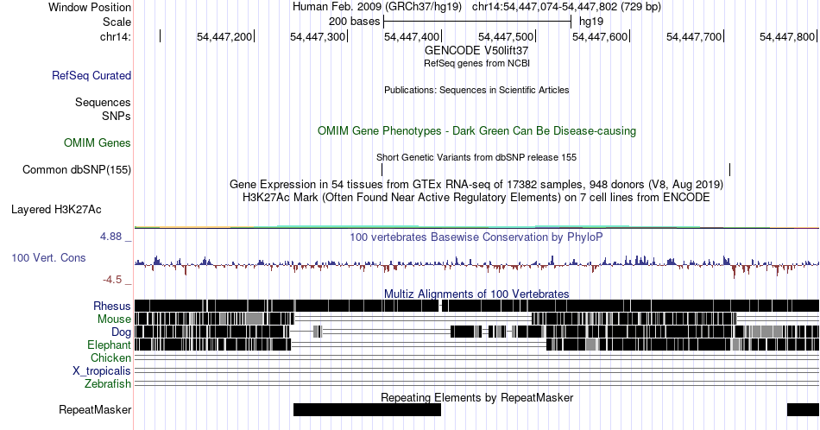
Task: Click the Scale label
Action: [117, 22]
